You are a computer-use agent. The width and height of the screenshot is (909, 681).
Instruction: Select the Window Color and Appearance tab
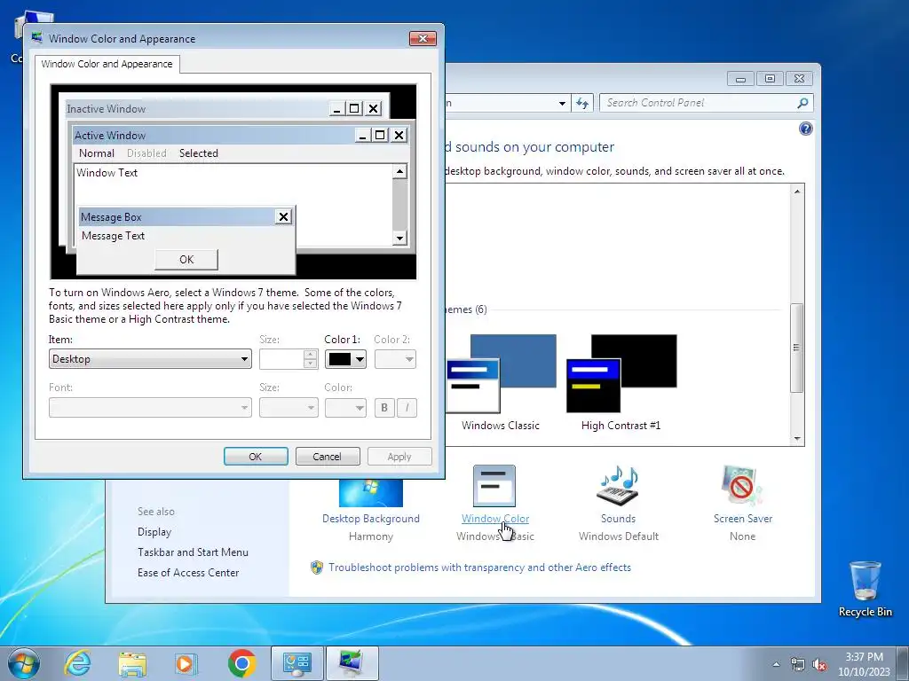point(107,64)
